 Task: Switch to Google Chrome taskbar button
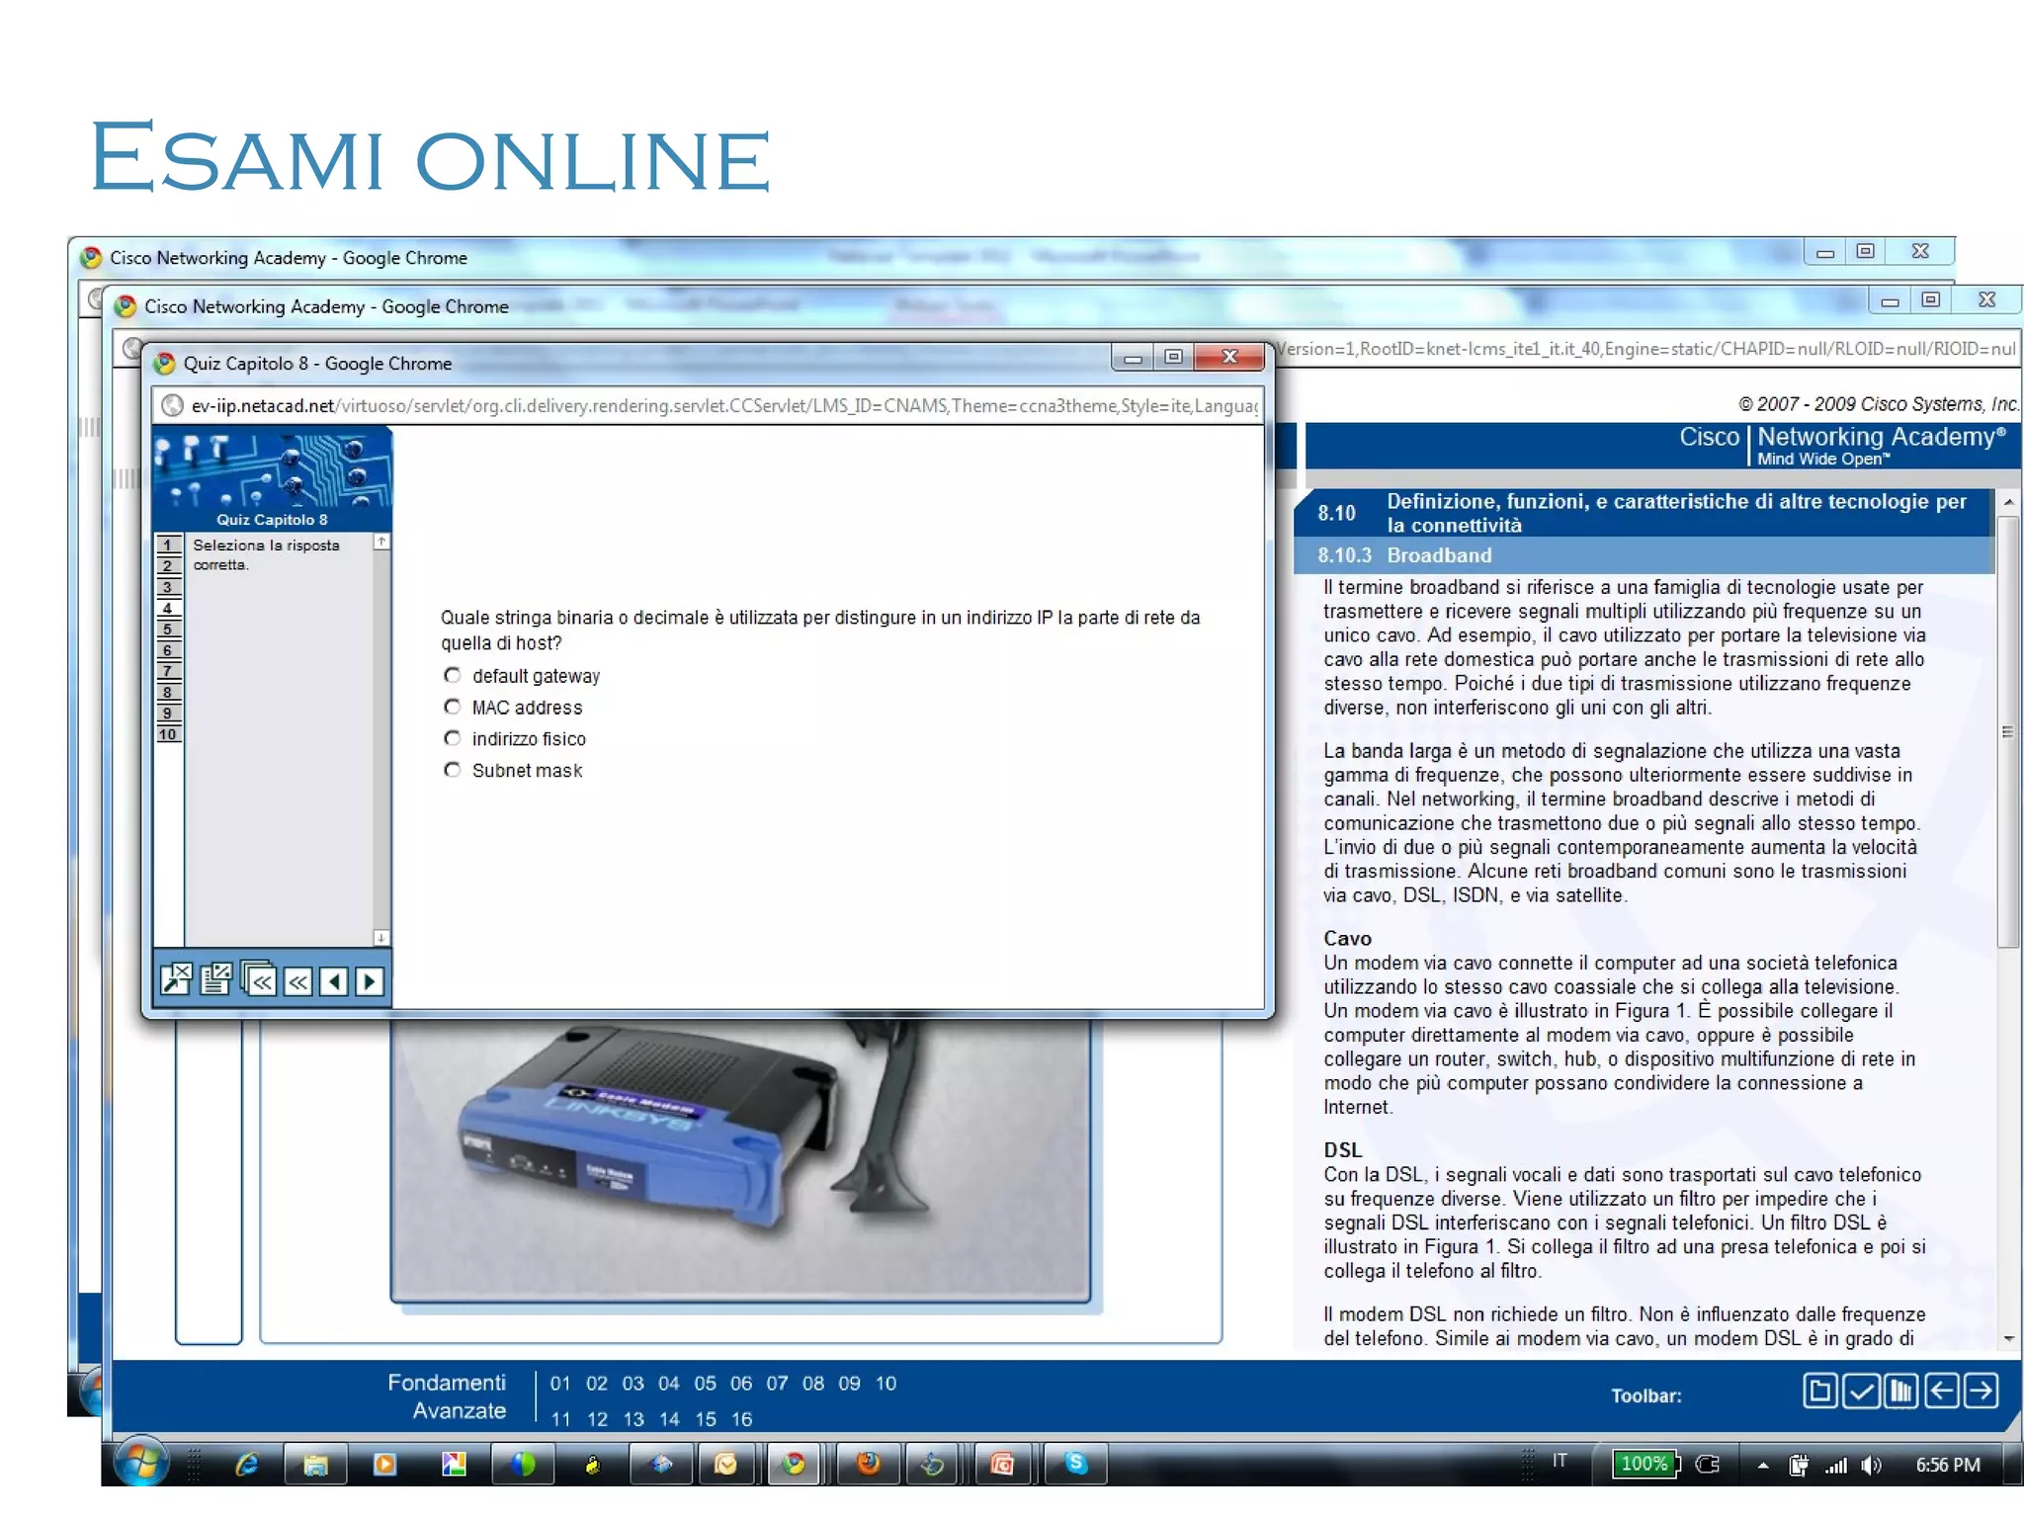tap(795, 1465)
